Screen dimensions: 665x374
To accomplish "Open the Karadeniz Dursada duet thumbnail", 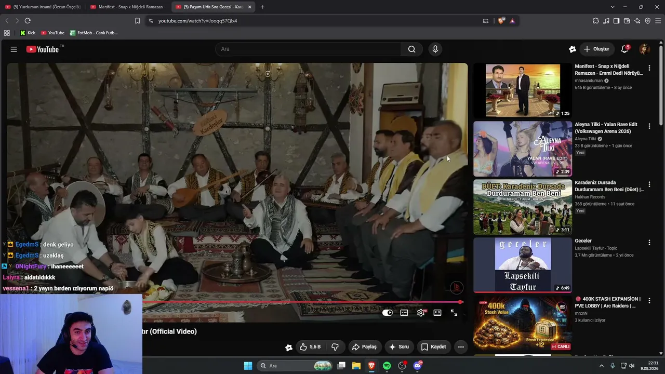I will (x=523, y=207).
